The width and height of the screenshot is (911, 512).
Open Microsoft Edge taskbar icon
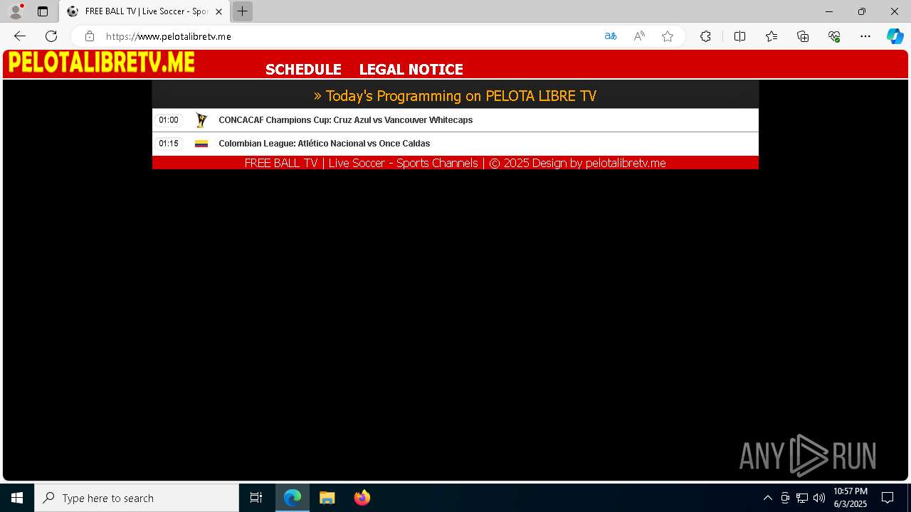pos(293,498)
